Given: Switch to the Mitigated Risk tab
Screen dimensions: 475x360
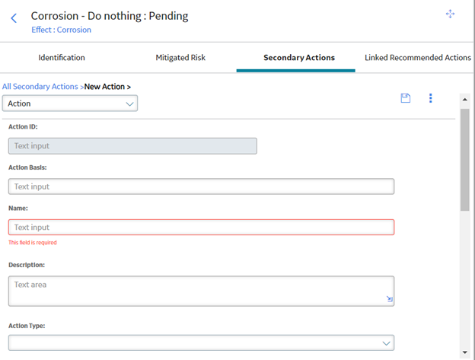Looking at the screenshot, I should point(180,58).
